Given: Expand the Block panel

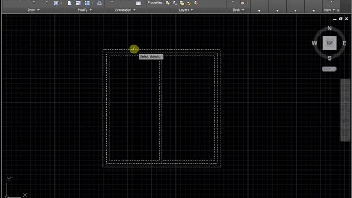Looking at the screenshot, I should tap(238, 10).
